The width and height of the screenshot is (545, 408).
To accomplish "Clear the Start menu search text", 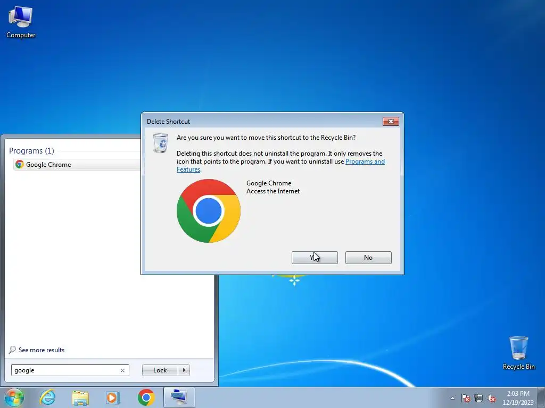I will click(123, 370).
